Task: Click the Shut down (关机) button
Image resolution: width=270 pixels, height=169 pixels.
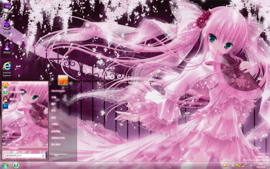Action: (x=56, y=155)
